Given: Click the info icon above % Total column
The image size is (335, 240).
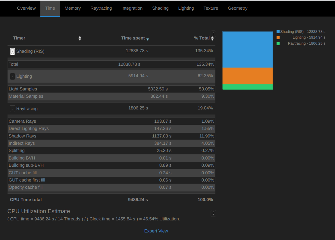Looking at the screenshot, I should coord(213,33).
